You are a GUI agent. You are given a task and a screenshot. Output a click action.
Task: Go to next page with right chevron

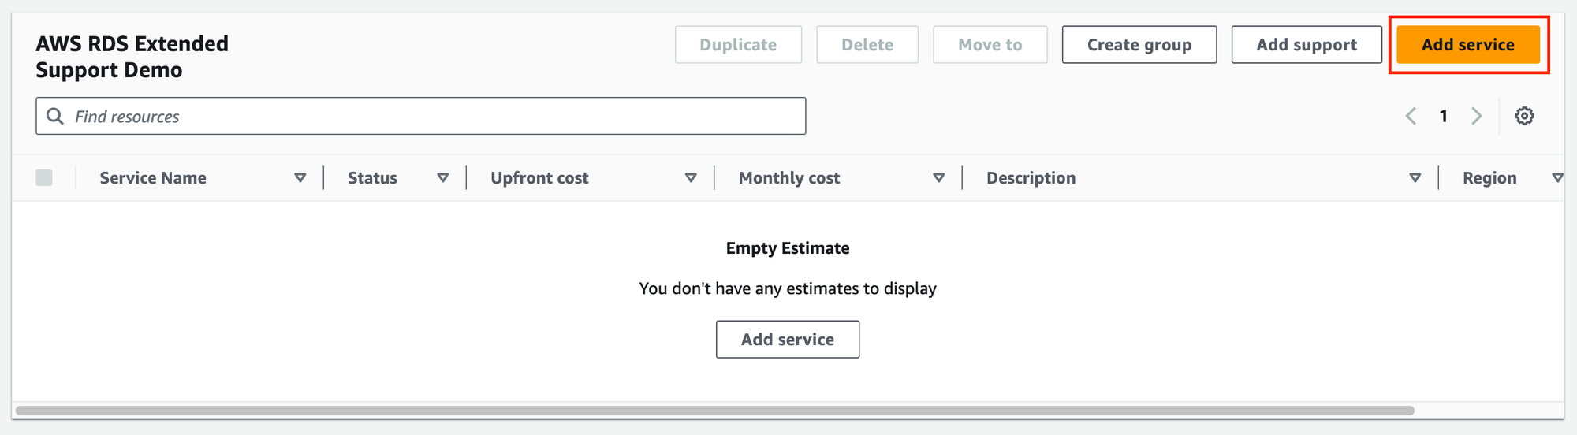(1476, 116)
